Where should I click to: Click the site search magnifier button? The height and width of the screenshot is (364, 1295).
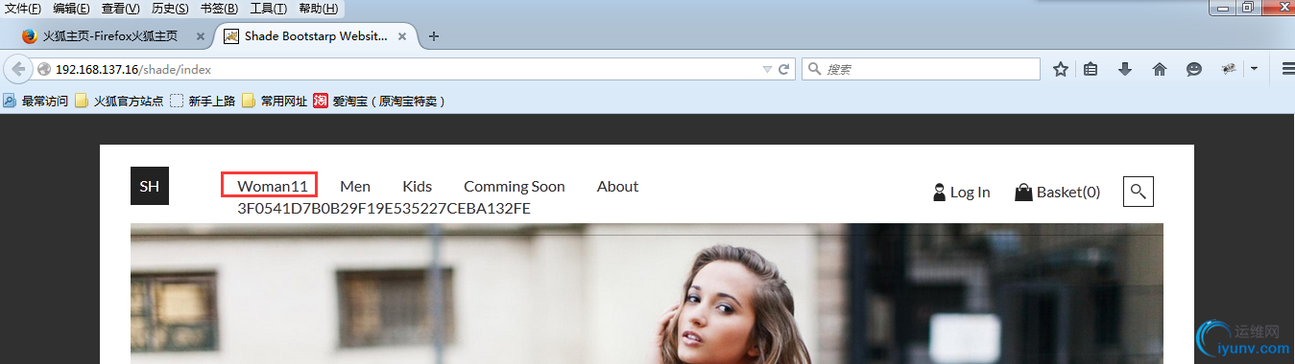(x=1139, y=192)
